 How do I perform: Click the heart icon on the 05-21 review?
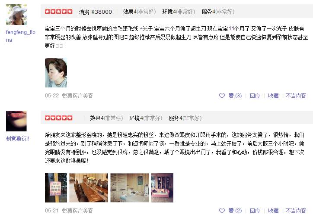[222, 211]
